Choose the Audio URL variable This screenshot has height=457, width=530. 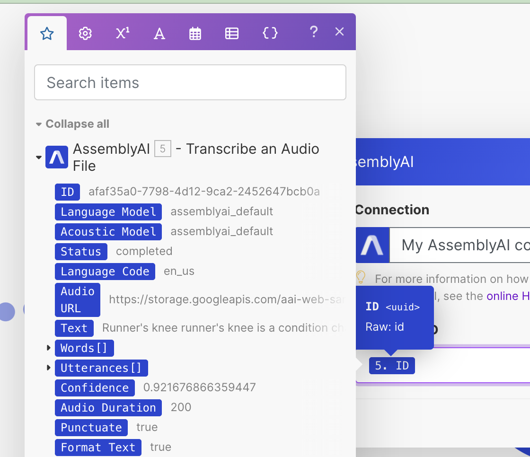78,299
